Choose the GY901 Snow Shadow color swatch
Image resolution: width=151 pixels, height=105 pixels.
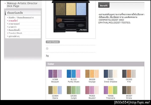tap(110, 74)
